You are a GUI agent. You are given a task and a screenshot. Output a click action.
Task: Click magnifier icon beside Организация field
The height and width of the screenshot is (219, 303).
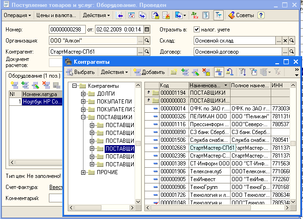pos(147,41)
